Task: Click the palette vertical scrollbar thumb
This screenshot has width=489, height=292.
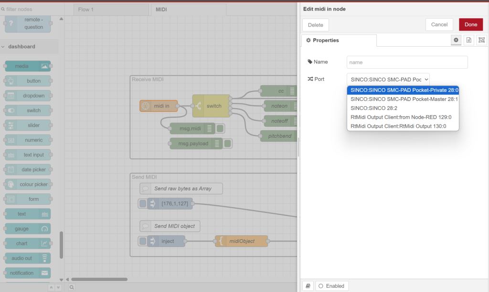Action: 61,245
